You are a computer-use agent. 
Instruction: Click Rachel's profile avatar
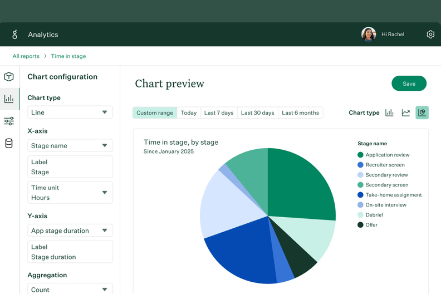pyautogui.click(x=368, y=35)
